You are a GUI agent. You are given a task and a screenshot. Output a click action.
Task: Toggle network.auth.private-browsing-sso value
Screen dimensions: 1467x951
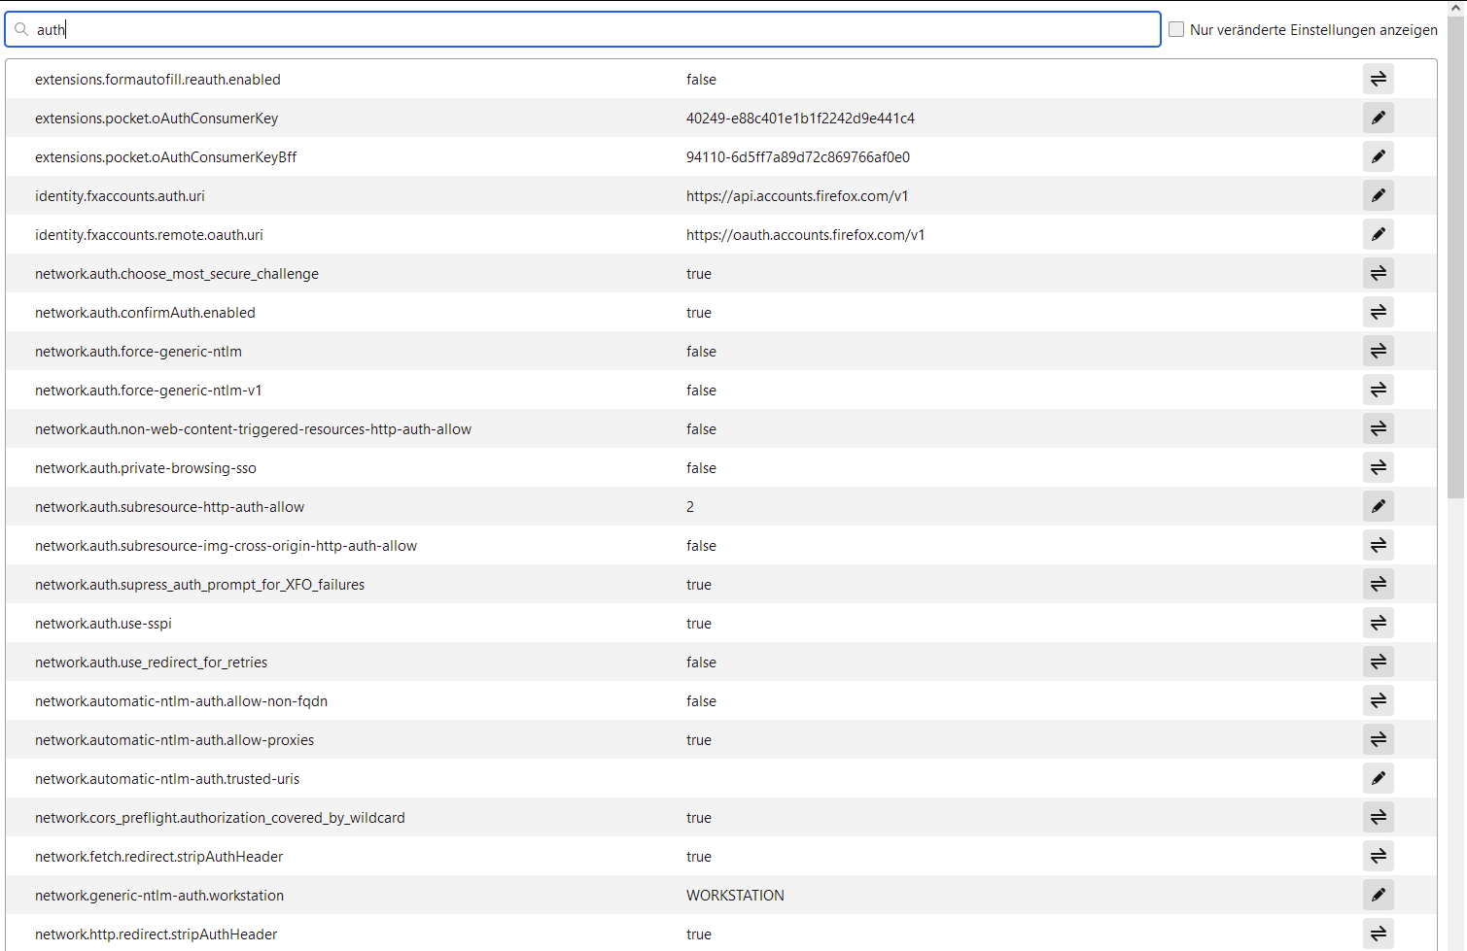point(1378,467)
